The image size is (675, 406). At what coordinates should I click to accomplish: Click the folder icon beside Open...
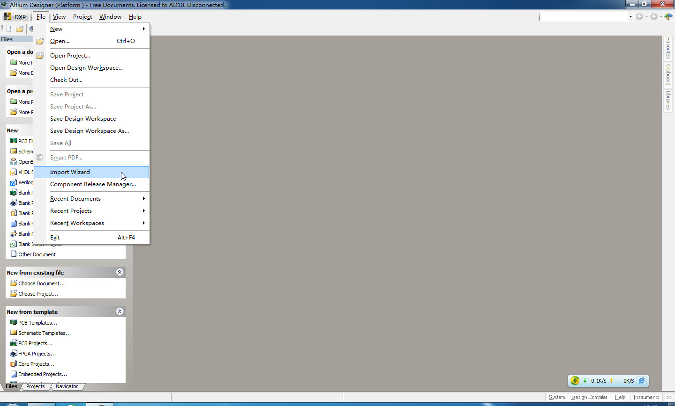coord(40,41)
